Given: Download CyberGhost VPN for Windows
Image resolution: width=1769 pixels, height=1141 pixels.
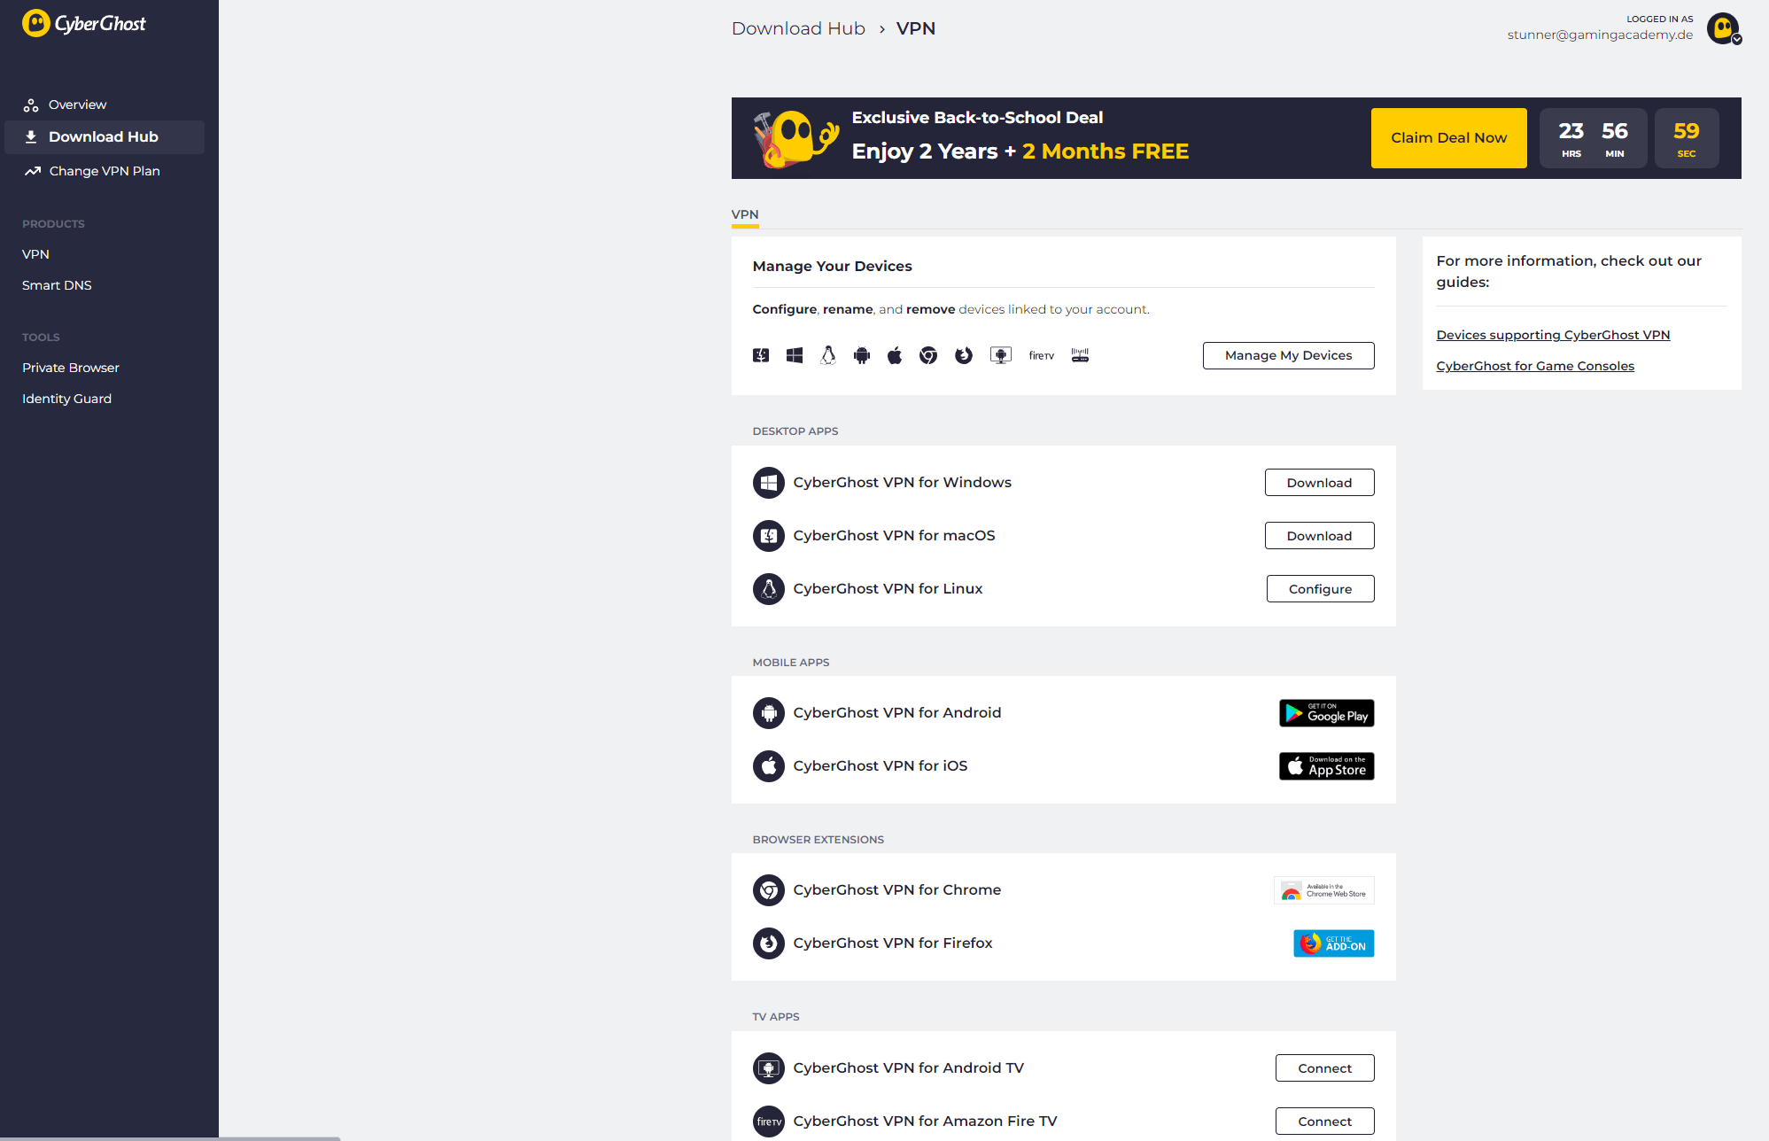Looking at the screenshot, I should pyautogui.click(x=1319, y=483).
